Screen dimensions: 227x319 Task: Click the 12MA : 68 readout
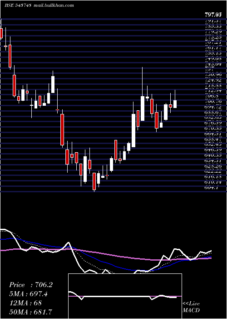[25, 303]
